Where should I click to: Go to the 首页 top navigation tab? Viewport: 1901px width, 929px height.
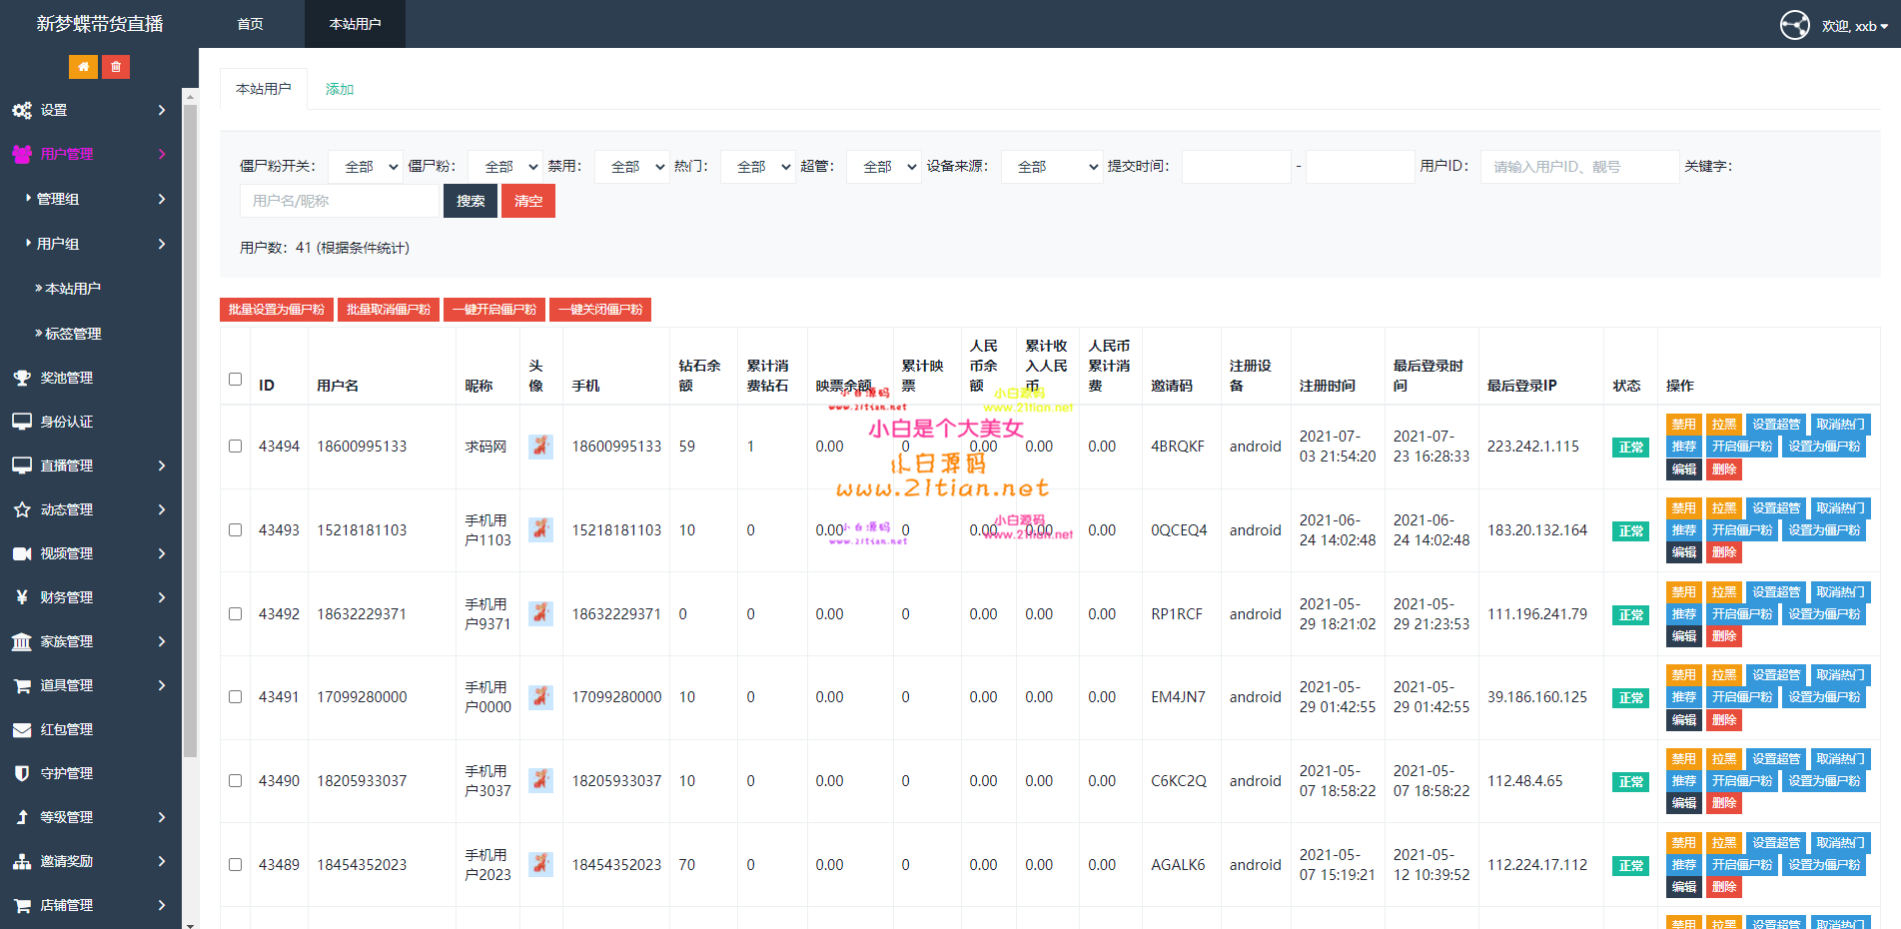(250, 24)
